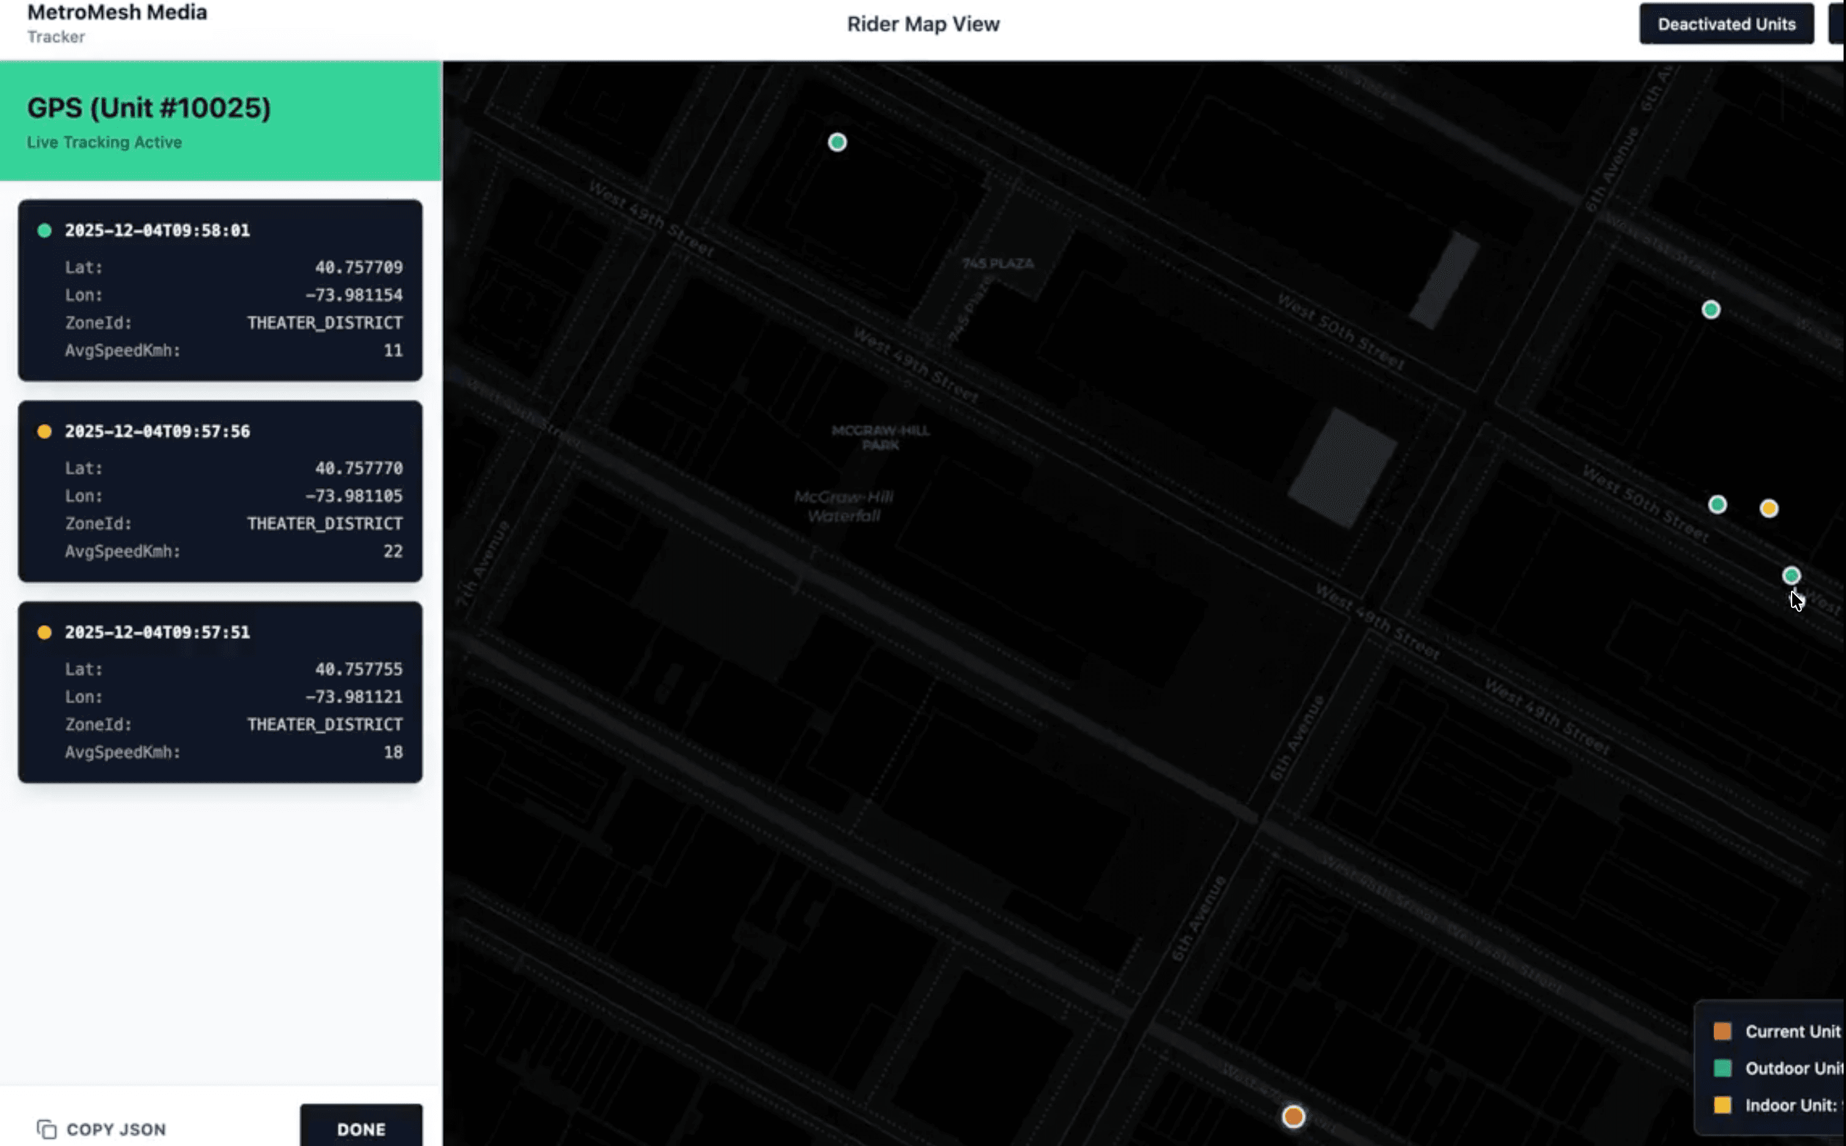Viewport: 1846px width, 1146px height.
Task: Select the orange current unit marker on map
Action: [1293, 1117]
